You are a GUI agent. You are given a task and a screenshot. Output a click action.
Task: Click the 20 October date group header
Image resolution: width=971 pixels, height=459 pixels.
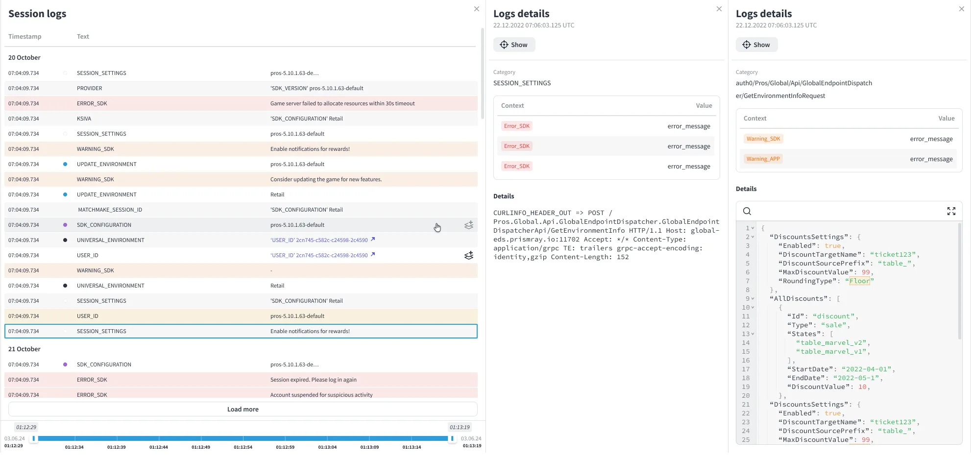point(24,58)
